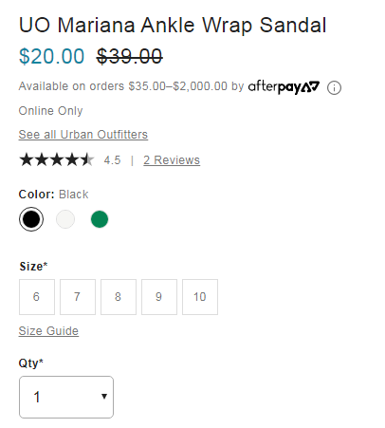
Task: Click the crossed-out $39.00 original price
Action: [x=130, y=57]
